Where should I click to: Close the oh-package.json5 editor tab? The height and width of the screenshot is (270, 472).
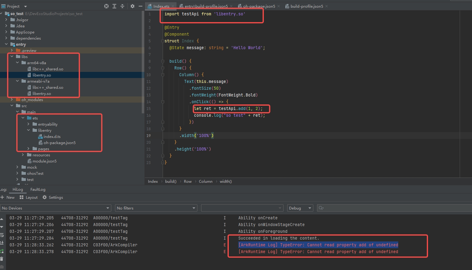(x=279, y=6)
